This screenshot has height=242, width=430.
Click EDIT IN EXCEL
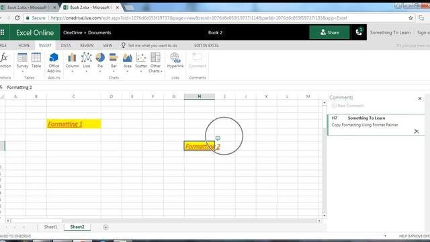[206, 46]
